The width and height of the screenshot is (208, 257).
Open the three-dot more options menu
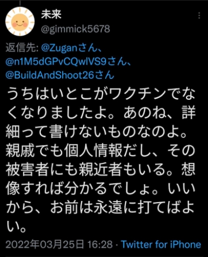coord(199,16)
